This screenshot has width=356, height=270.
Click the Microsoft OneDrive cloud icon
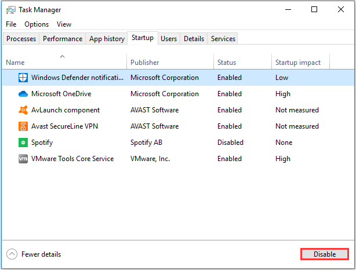pyautogui.click(x=23, y=94)
